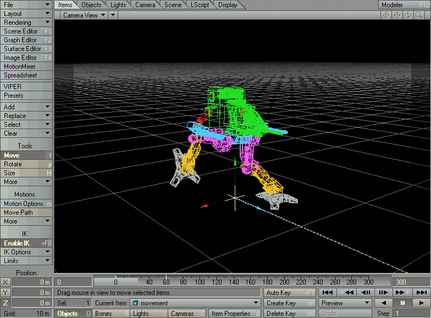This screenshot has width=431, height=318.
Task: Open the Scene Editor
Action: [x=26, y=31]
